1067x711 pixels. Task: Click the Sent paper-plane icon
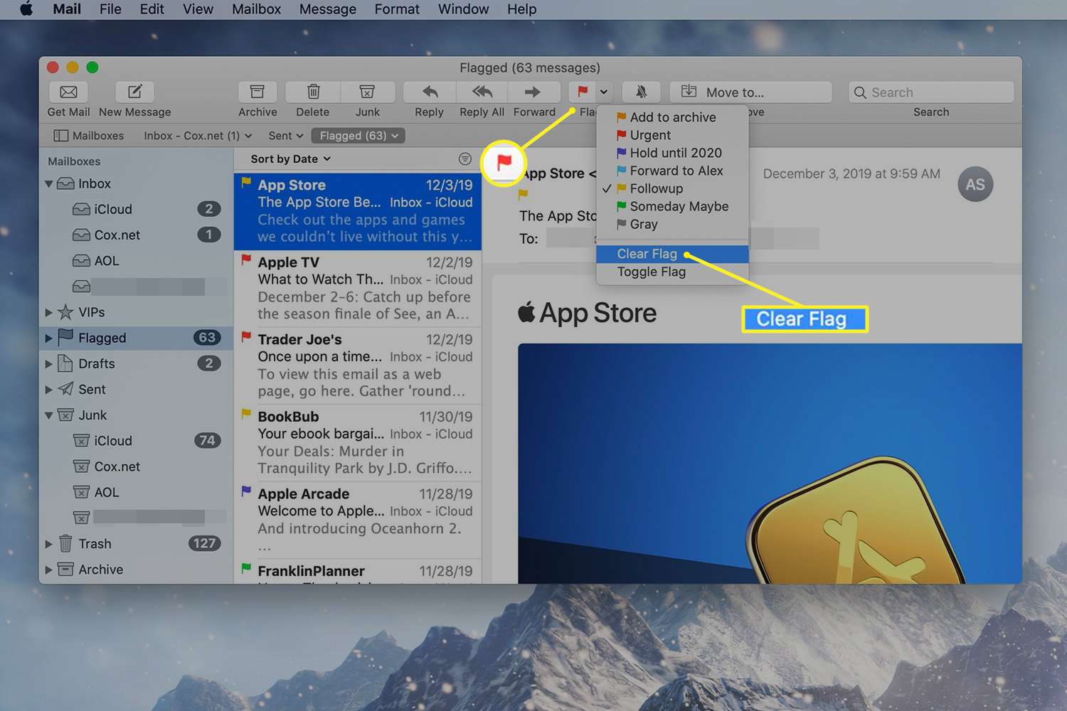click(x=65, y=388)
